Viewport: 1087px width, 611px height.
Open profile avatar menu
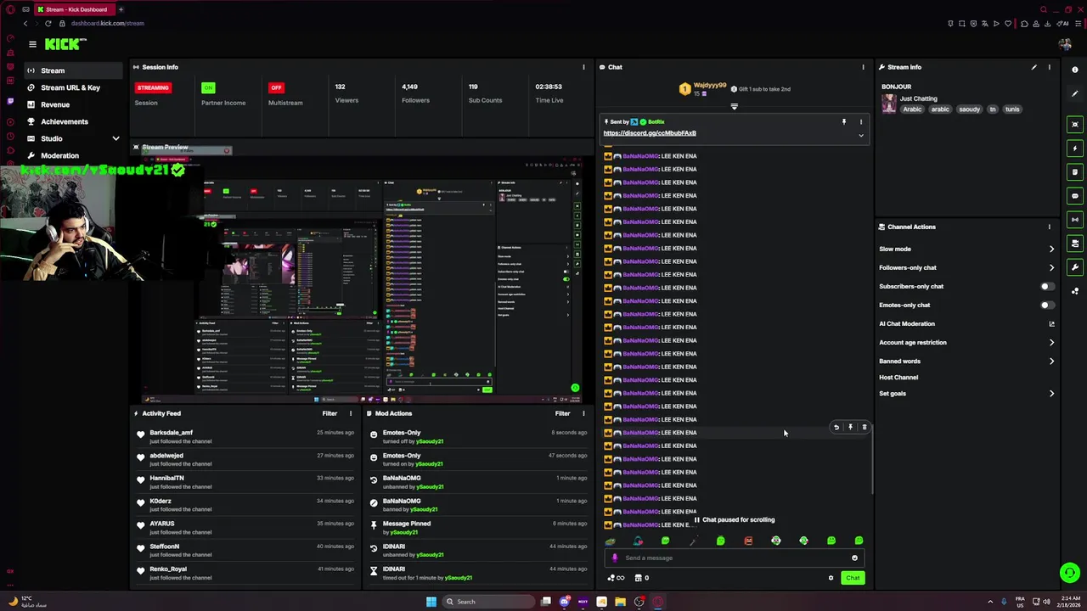[x=1065, y=44]
